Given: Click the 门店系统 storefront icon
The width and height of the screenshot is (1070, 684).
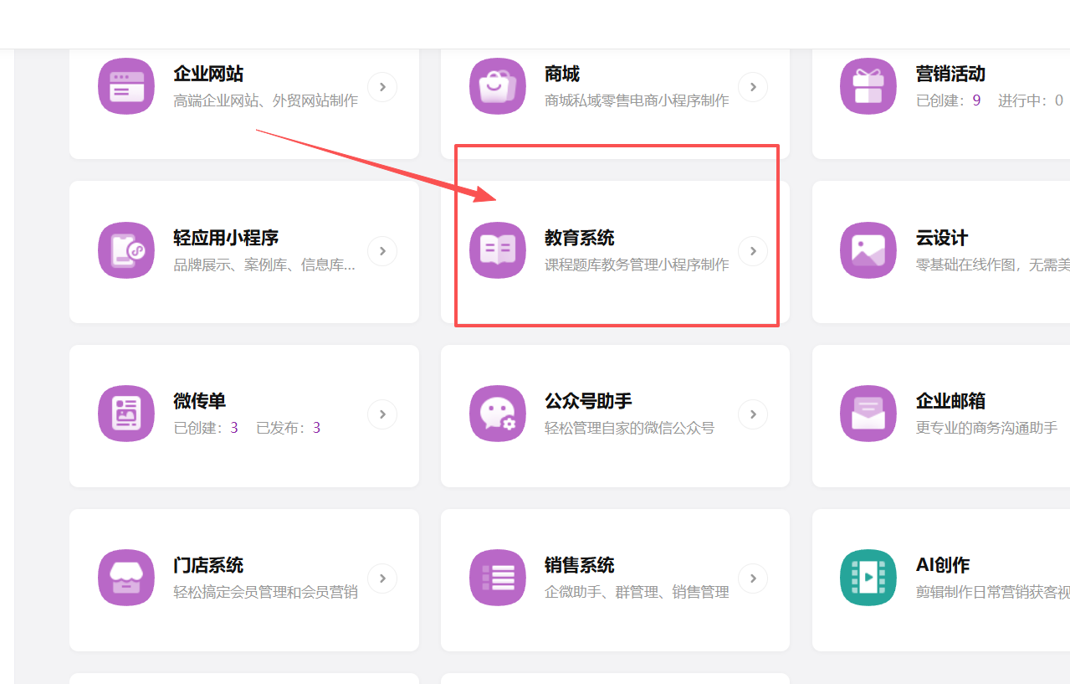Looking at the screenshot, I should [x=126, y=578].
